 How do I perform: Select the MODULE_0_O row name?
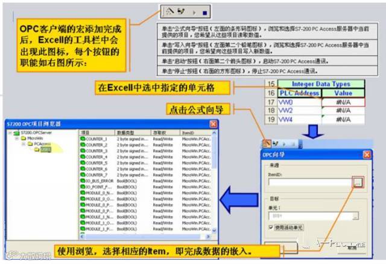point(100,199)
